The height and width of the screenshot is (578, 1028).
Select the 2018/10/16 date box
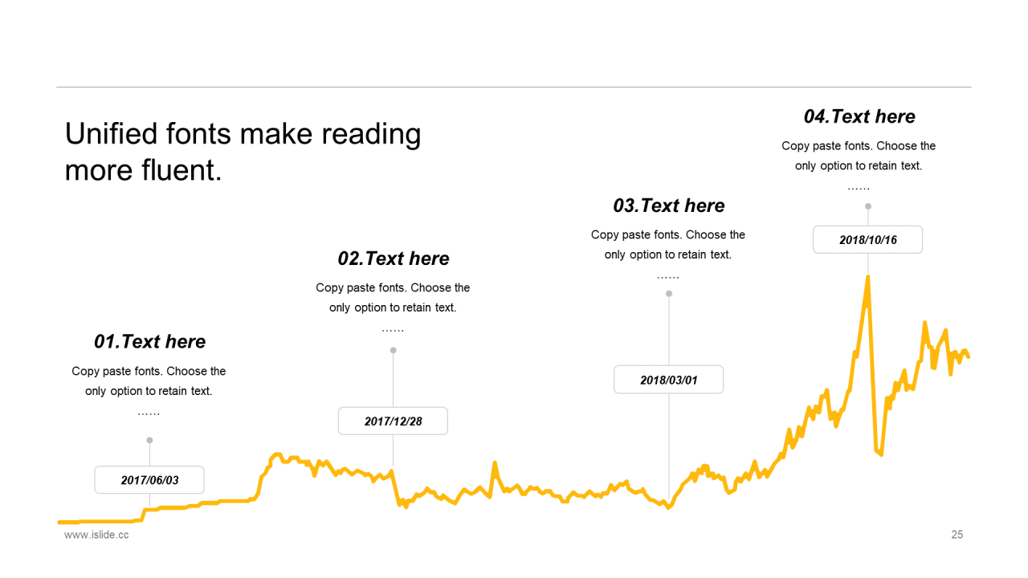click(x=867, y=240)
